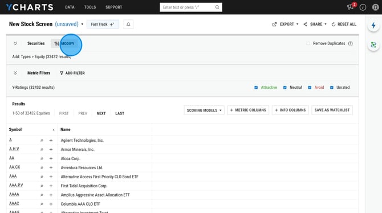
Task: Click the Prev results page link
Action: click(x=83, y=113)
